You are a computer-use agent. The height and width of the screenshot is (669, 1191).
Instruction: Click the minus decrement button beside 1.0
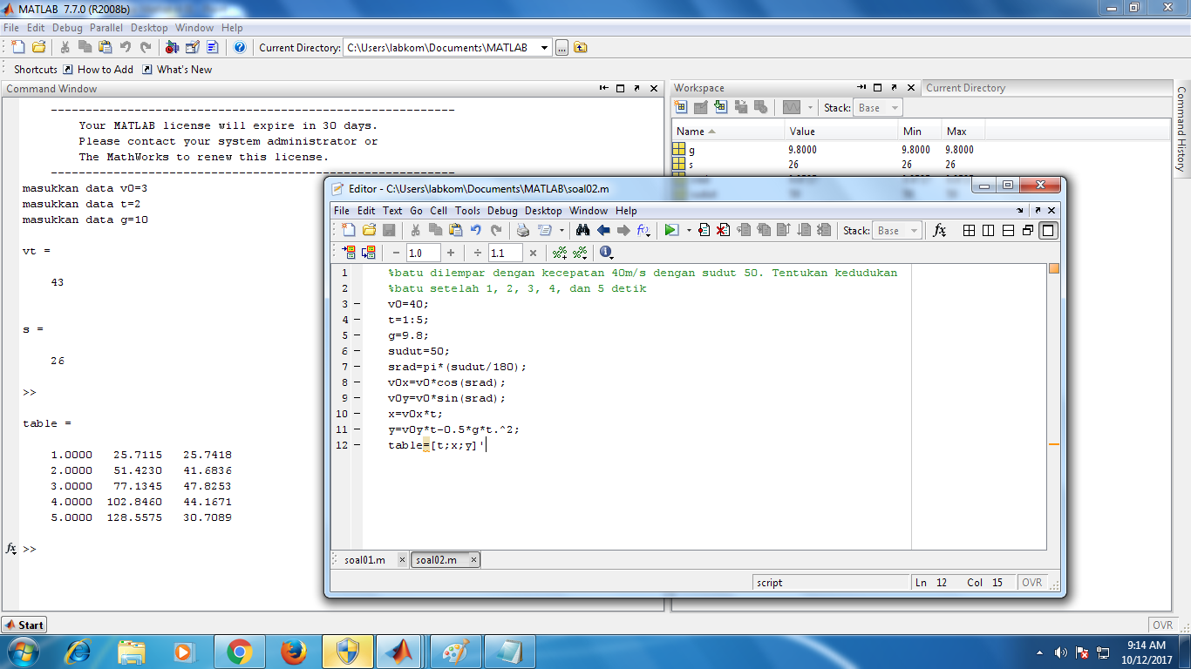point(396,253)
